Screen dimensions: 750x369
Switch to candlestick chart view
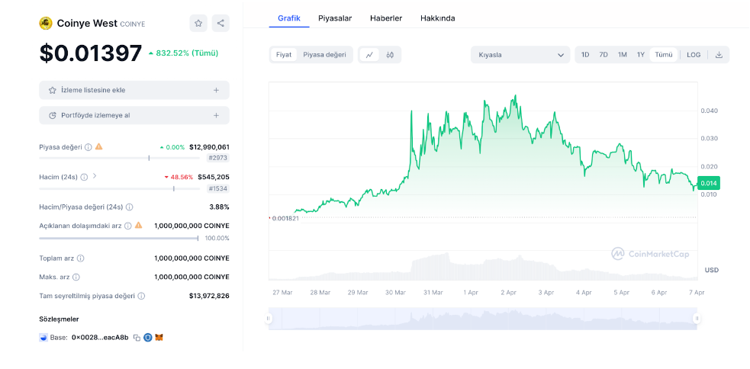click(390, 55)
